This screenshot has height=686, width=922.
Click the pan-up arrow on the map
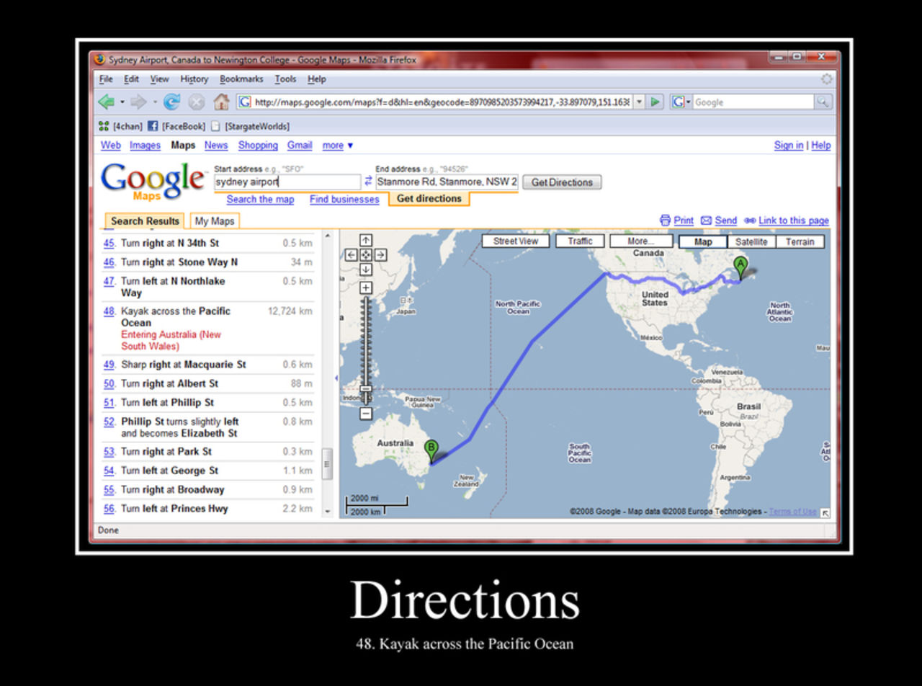pos(366,239)
